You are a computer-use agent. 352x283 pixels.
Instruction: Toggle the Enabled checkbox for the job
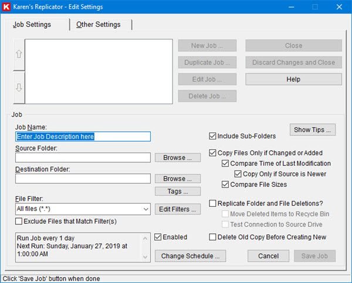(x=158, y=237)
